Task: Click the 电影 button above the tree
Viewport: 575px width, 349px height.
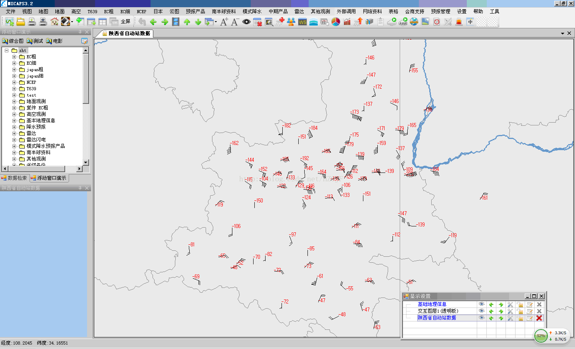Action: click(55, 40)
